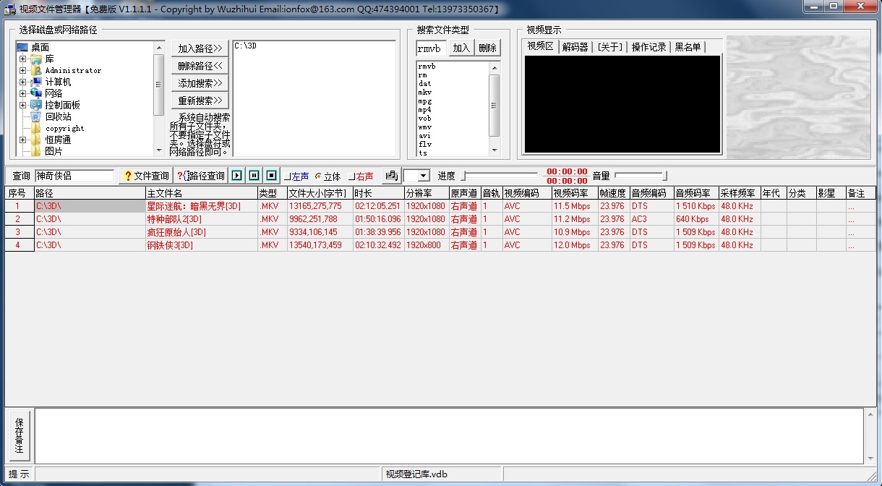Viewport: 882px width, 486px height.
Task: Expand the 控制面板 tree node
Action: [22, 106]
